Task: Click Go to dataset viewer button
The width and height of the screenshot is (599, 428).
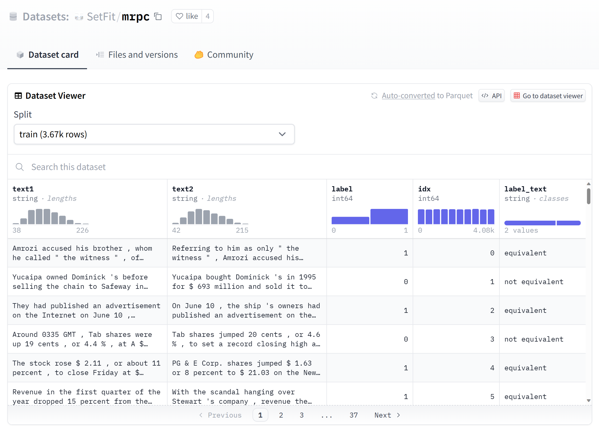Action: point(548,96)
